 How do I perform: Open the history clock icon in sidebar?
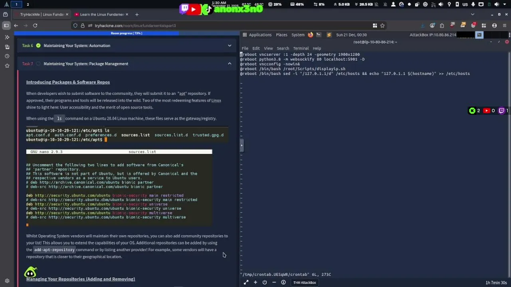(x=7, y=56)
